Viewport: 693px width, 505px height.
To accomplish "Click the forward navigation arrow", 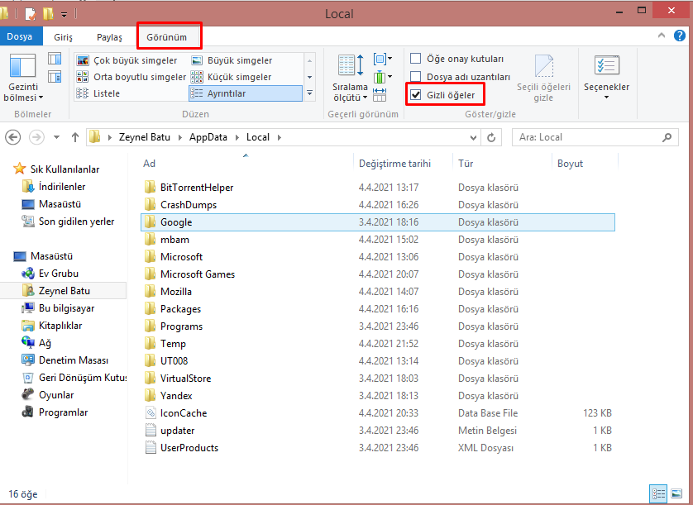I will [36, 137].
